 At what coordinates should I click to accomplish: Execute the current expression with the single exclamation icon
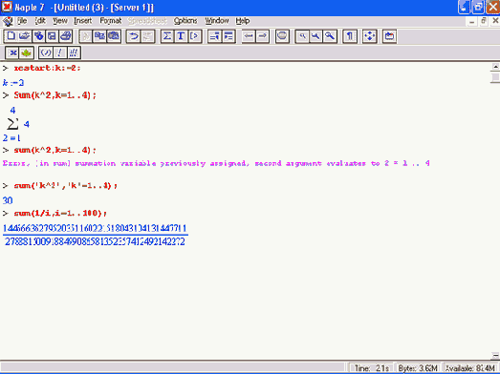[59, 52]
